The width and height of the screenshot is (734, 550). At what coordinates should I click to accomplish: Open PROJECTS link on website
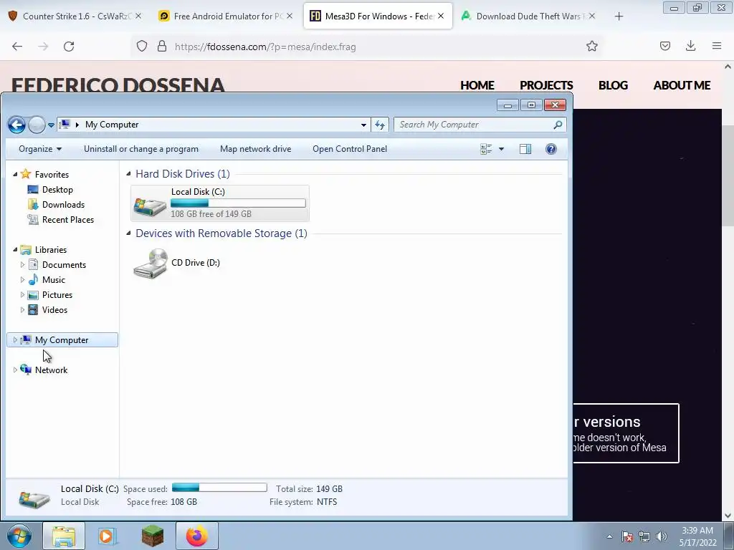546,85
